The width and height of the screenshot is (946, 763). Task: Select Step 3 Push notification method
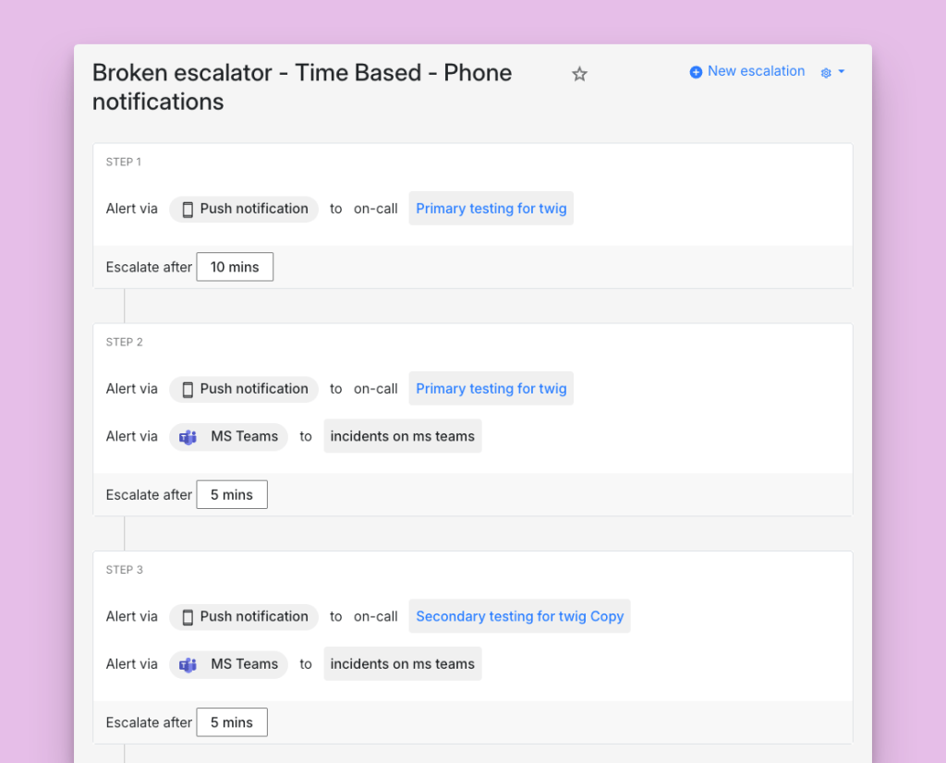[253, 616]
